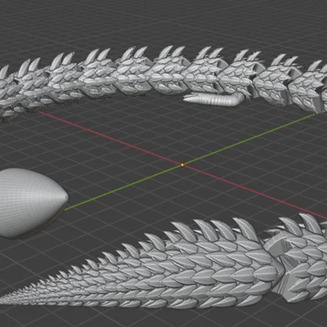The height and width of the screenshot is (327, 327).
Task: Select the small ribbed grub-like mesh
Action: click(x=214, y=99)
